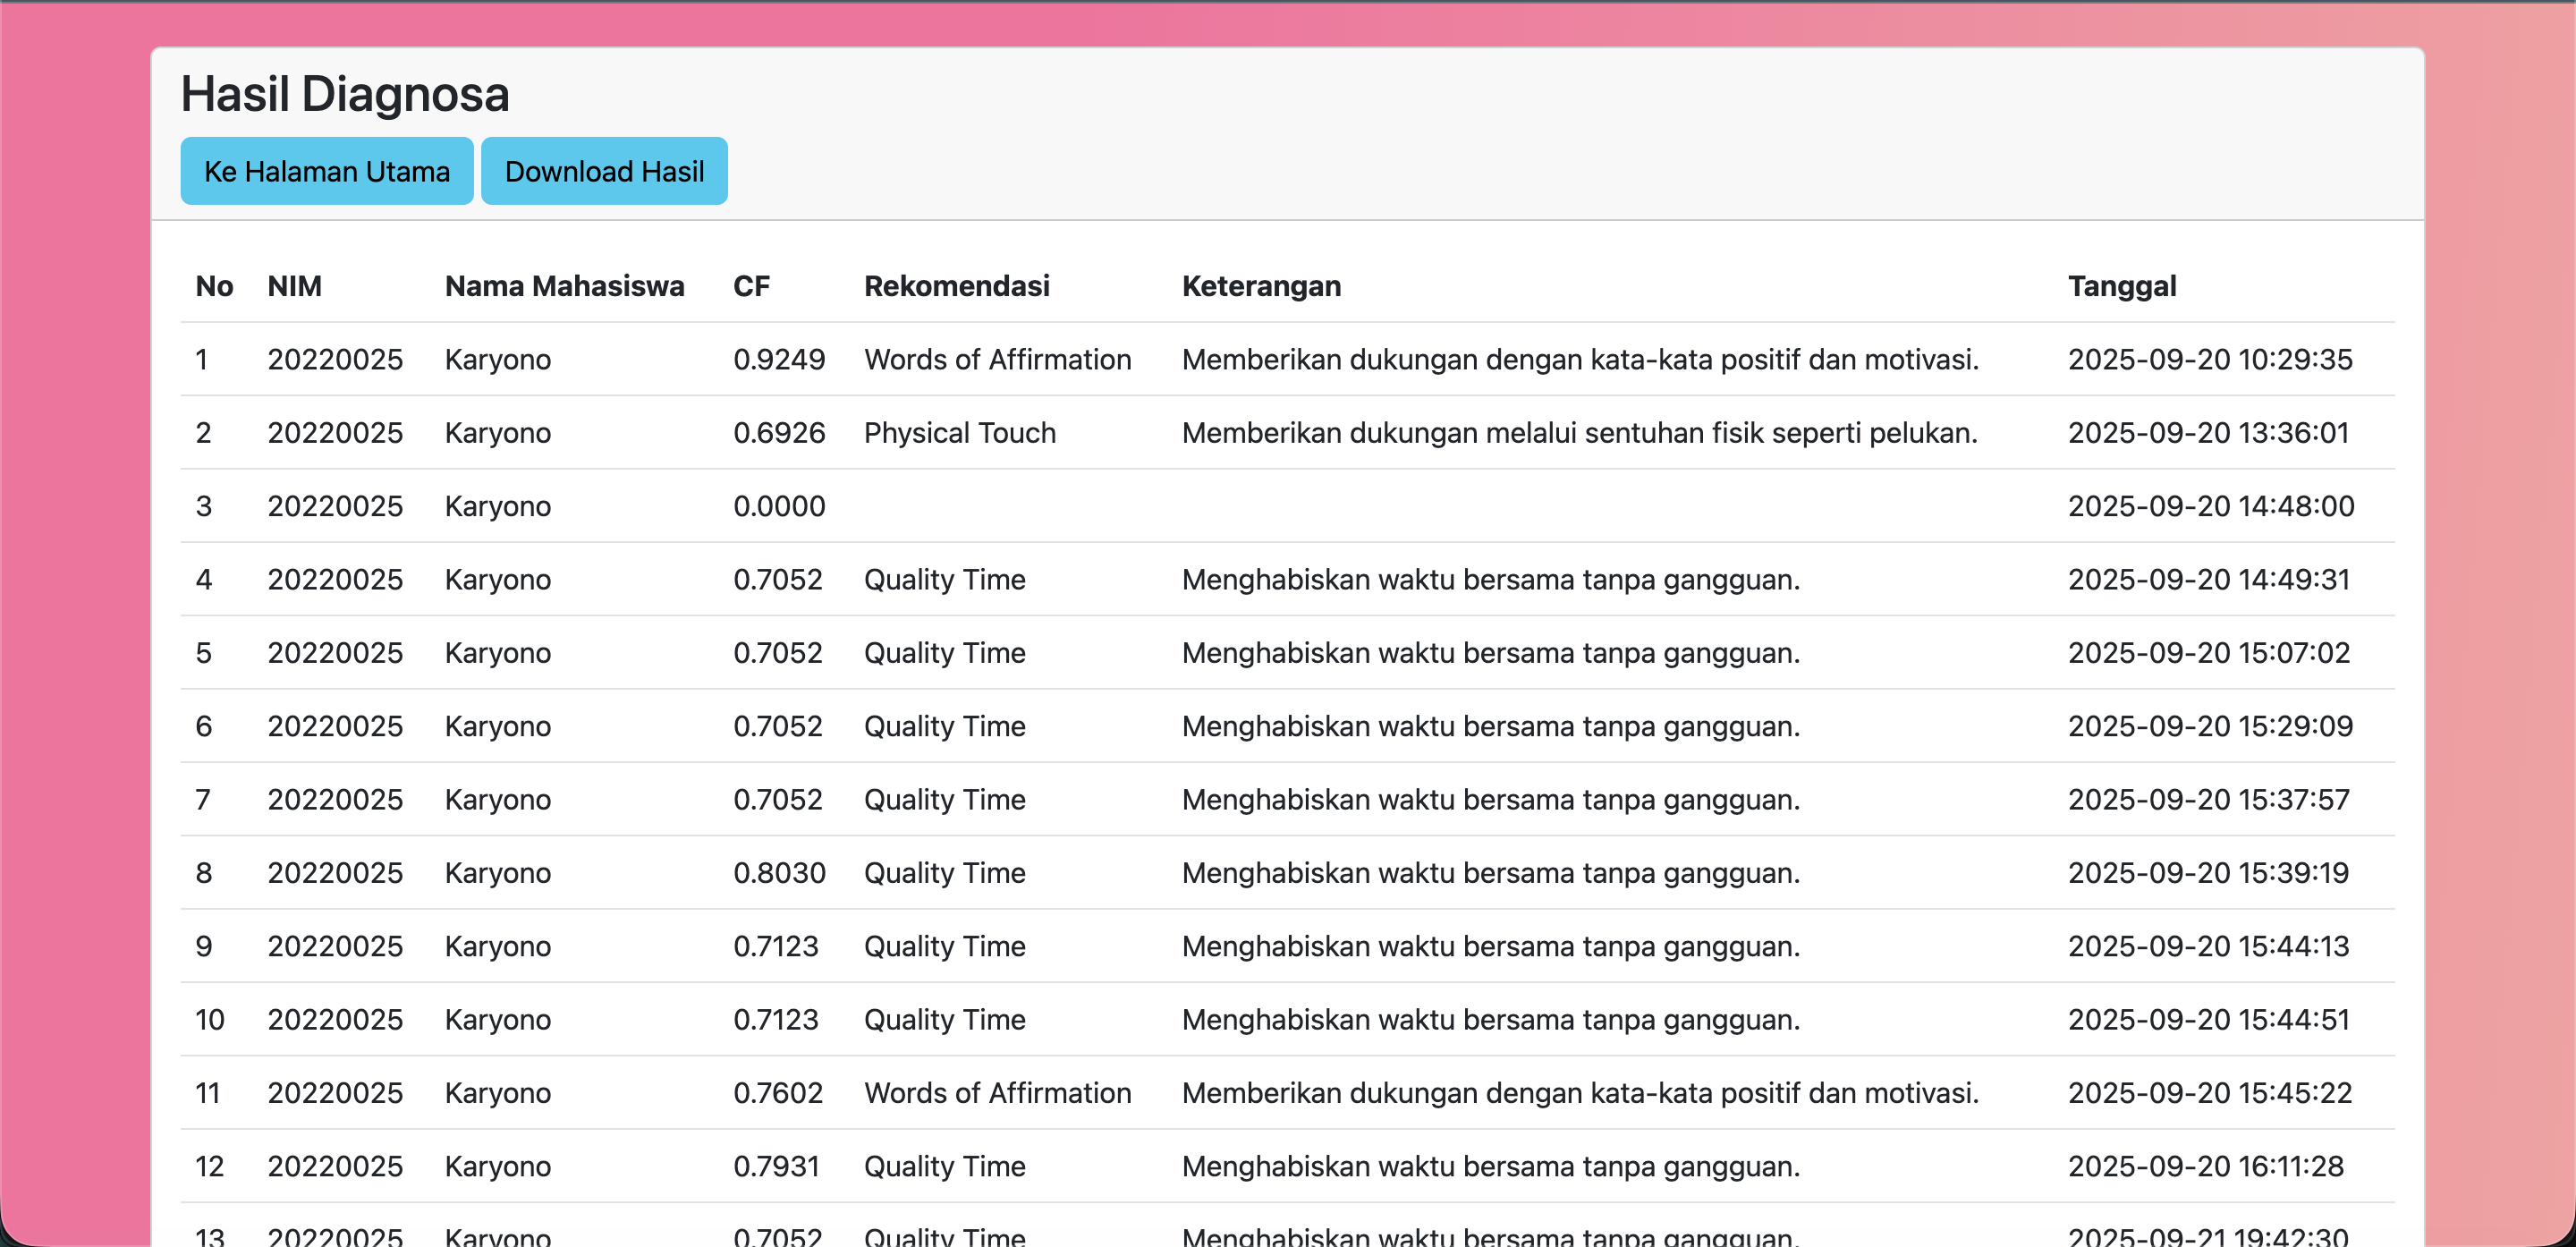Select the Tanggal column header
The image size is (2576, 1247).
click(x=2121, y=286)
